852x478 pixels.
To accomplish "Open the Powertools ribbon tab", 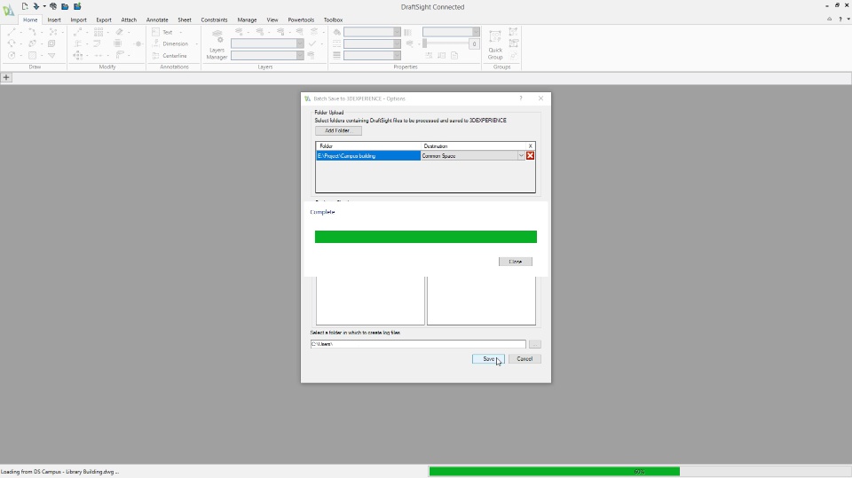I will click(x=301, y=20).
